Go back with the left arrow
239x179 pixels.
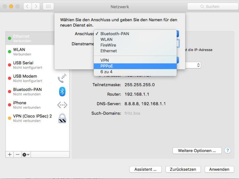pos(27,7)
